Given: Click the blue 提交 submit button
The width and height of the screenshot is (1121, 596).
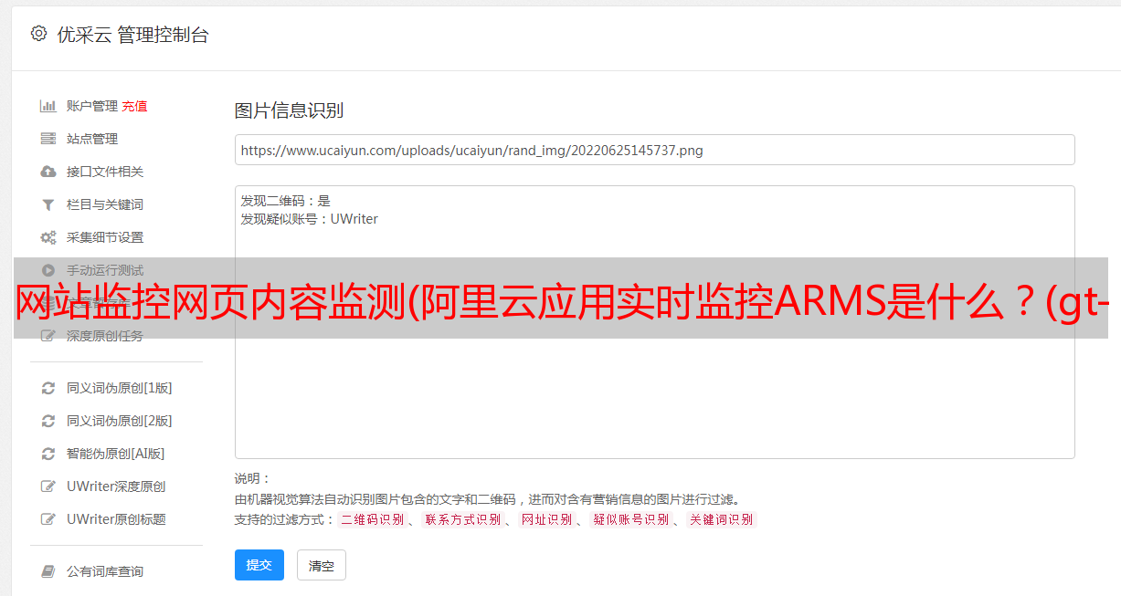Looking at the screenshot, I should point(259,565).
